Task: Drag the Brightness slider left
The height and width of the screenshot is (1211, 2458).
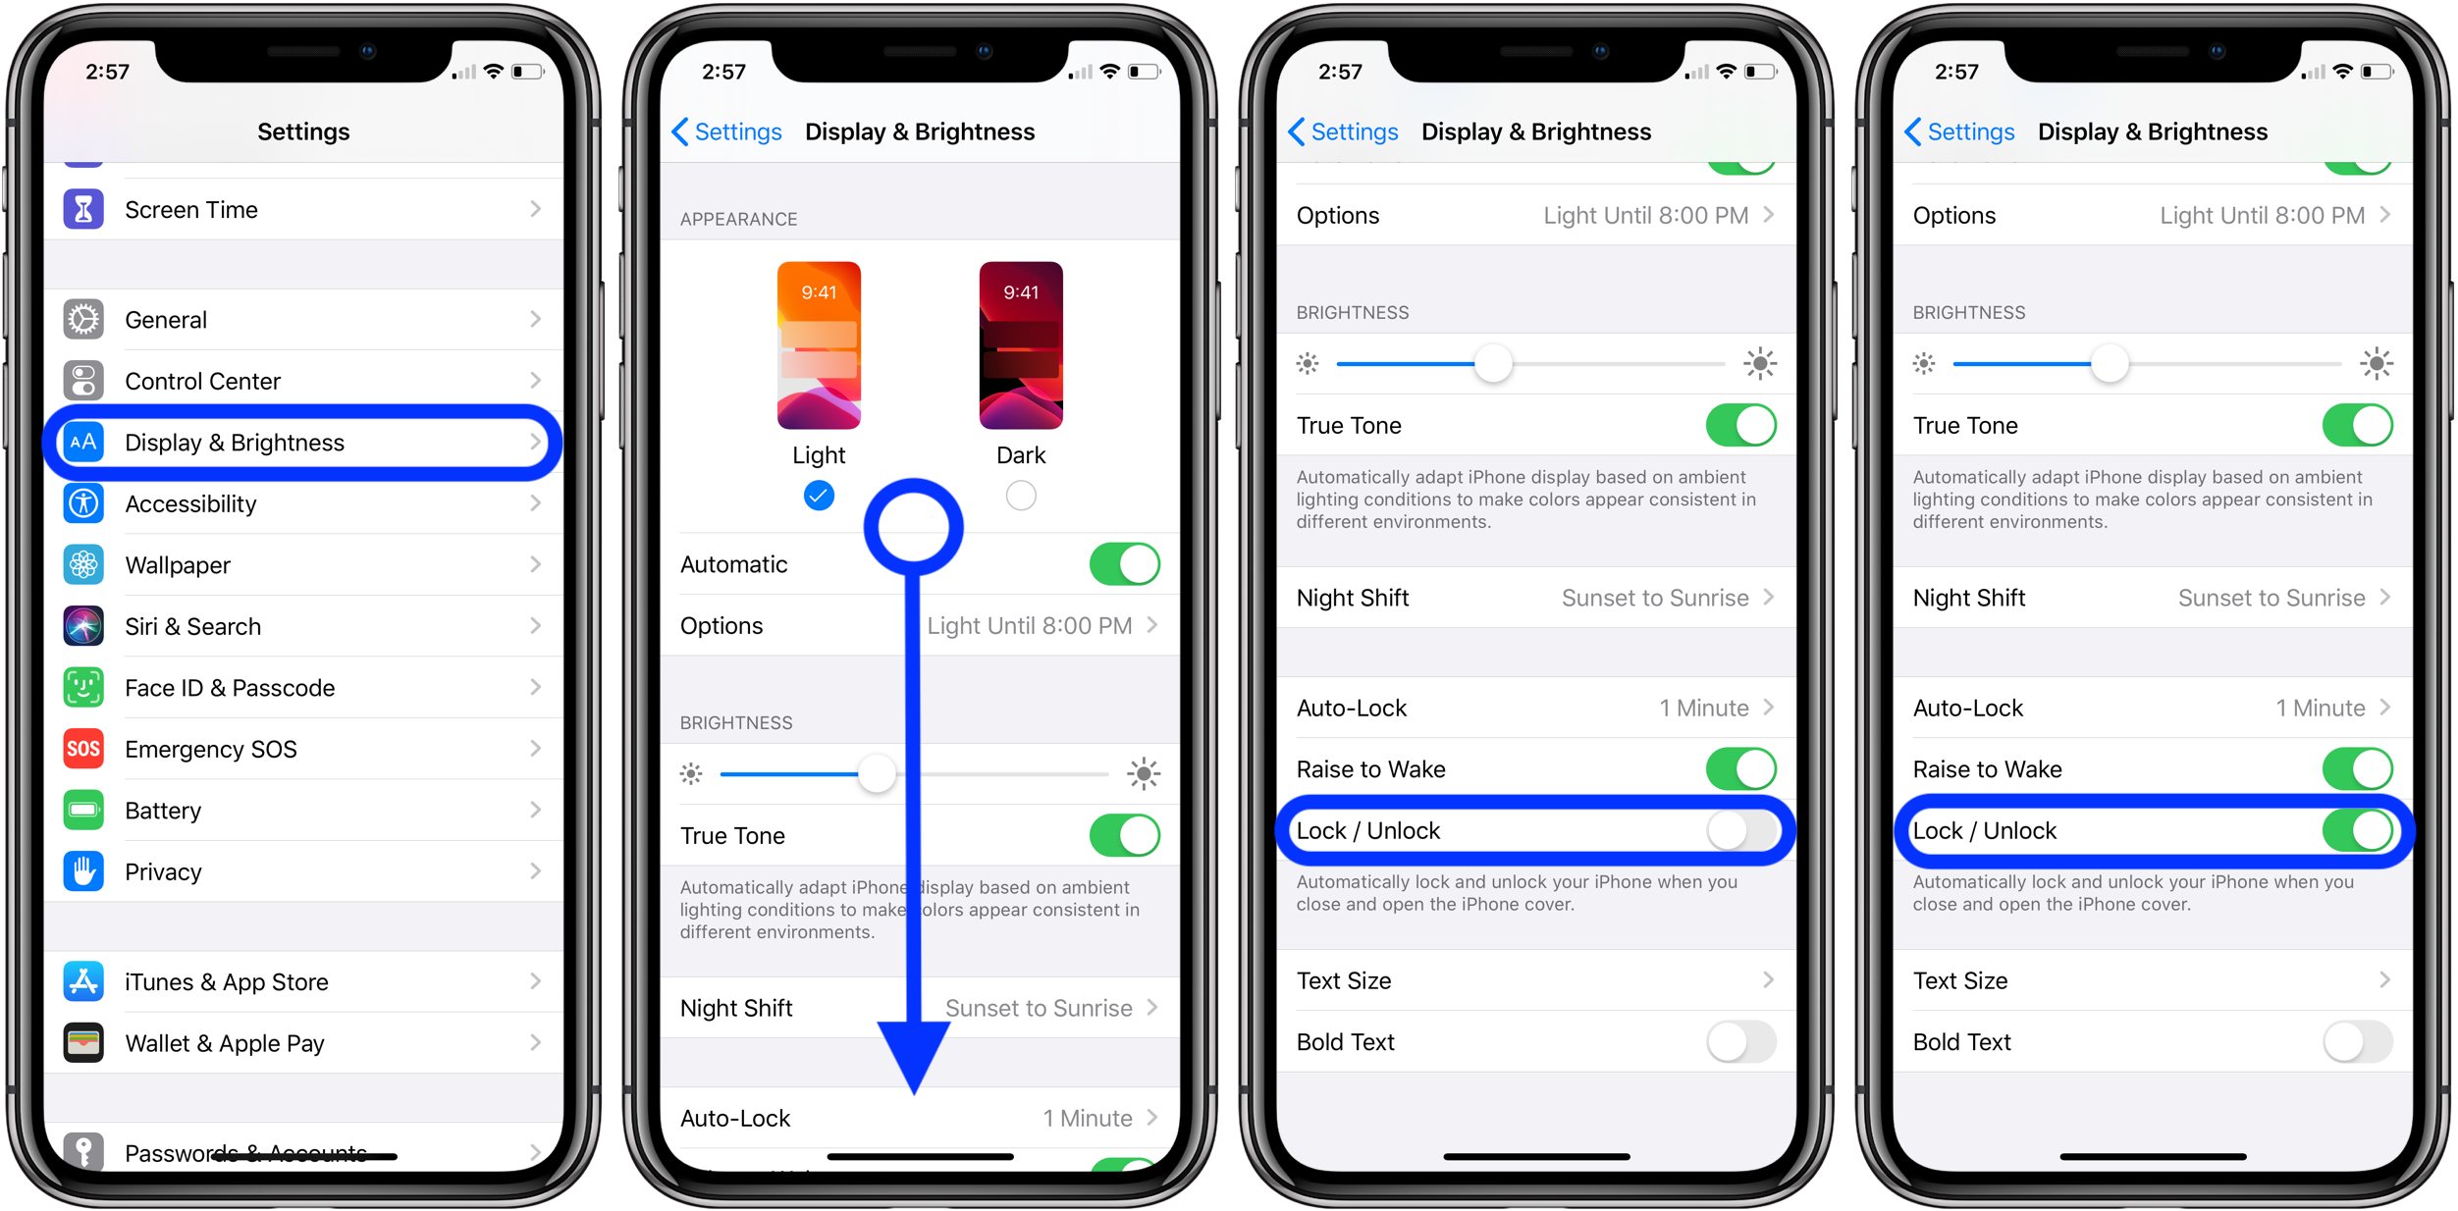Action: click(872, 769)
